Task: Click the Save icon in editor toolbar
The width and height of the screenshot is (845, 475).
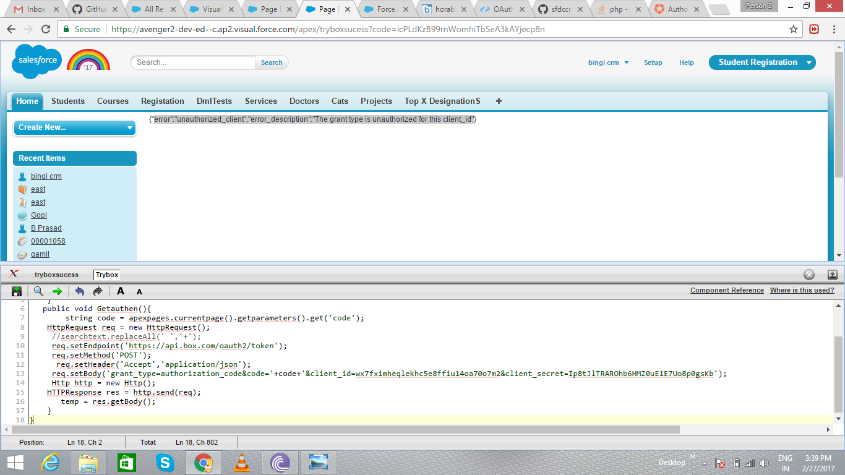Action: pyautogui.click(x=17, y=291)
